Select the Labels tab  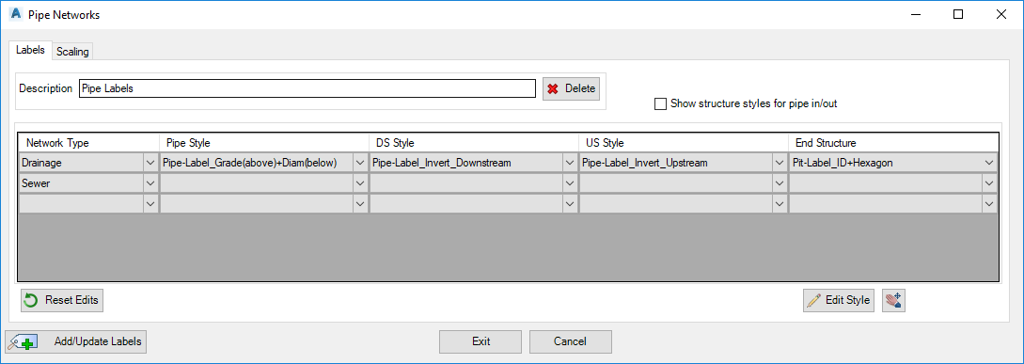(x=30, y=50)
